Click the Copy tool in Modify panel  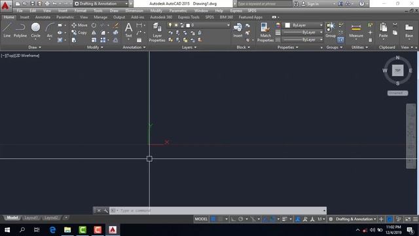[79, 33]
